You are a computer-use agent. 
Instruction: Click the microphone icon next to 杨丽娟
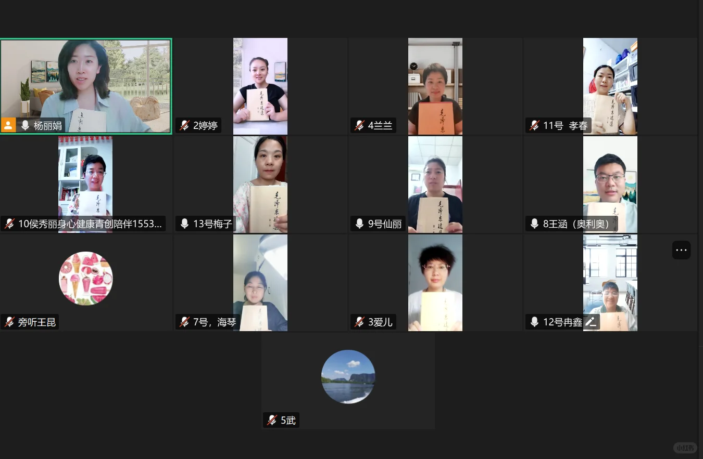pos(25,125)
